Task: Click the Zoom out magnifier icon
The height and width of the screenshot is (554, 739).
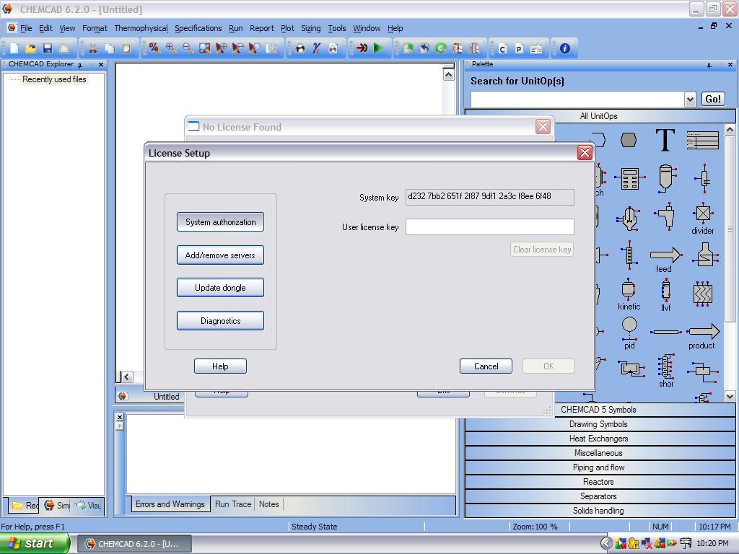Action: click(x=188, y=48)
